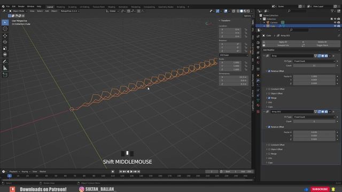Click Toggle Stack button
The image size is (342, 192).
pyautogui.click(x=321, y=45)
